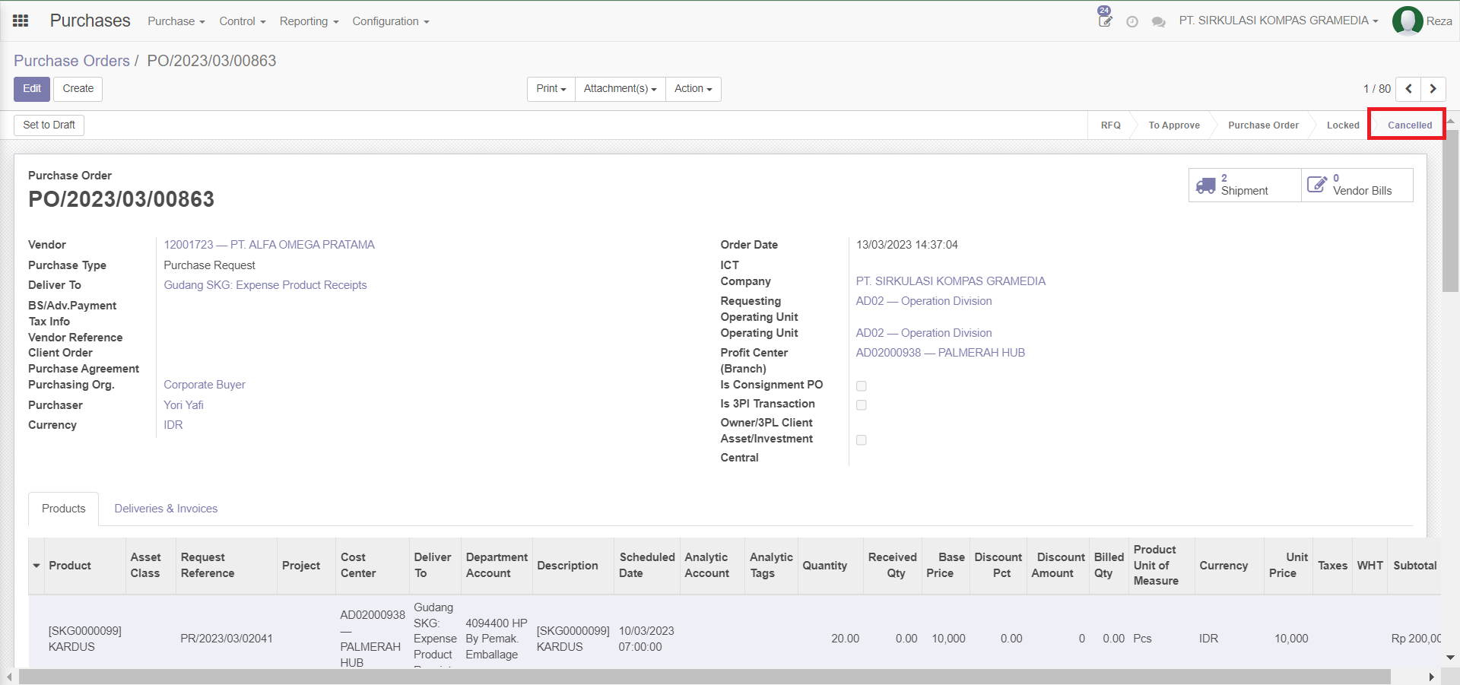Toggle the Asset/Investment checkbox

(862, 440)
